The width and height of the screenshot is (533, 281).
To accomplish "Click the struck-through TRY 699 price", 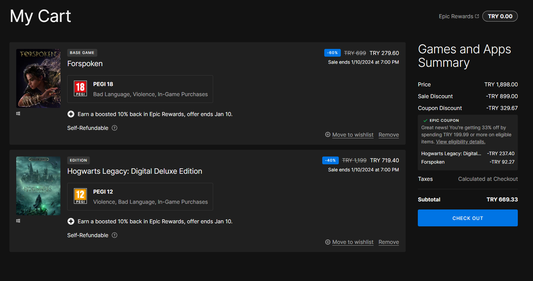I will tap(355, 53).
